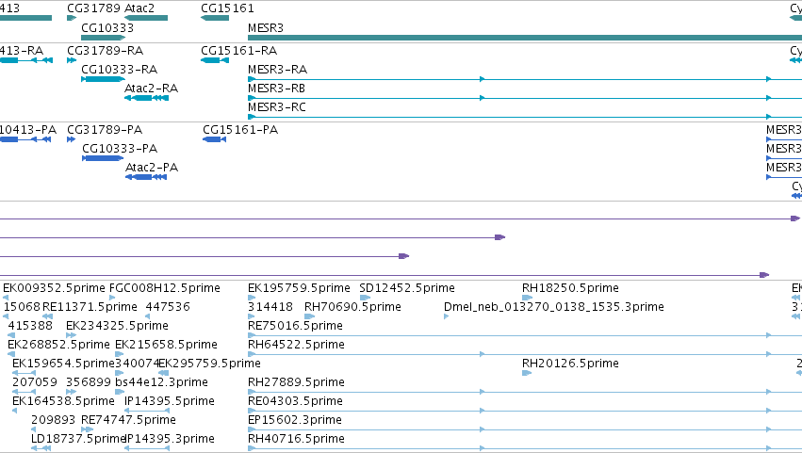
Task: Click feature 207059
Action: (x=35, y=383)
